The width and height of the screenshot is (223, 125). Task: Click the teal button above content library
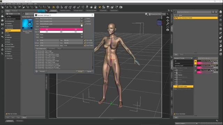tap(41, 11)
